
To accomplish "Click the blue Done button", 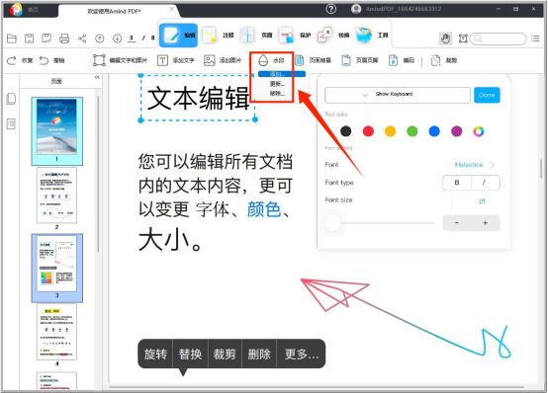I will pyautogui.click(x=487, y=95).
